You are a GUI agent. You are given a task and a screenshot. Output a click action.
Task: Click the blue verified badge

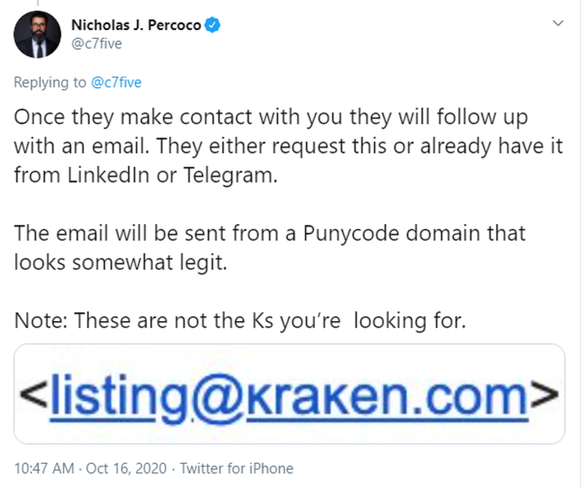pos(213,25)
